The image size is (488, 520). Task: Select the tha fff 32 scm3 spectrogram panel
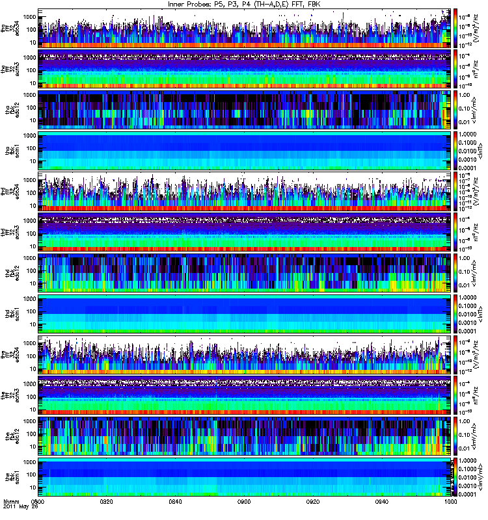(x=244, y=70)
